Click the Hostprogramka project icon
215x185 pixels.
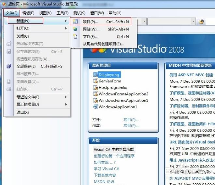click(x=95, y=87)
